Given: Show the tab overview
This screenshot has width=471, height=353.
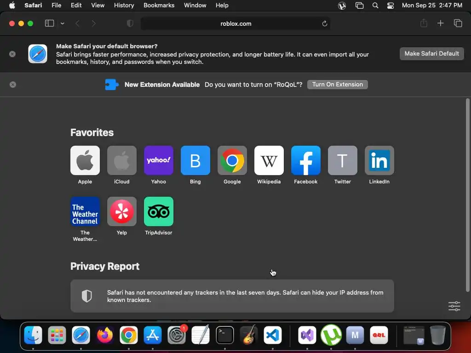Looking at the screenshot, I should tap(458, 23).
